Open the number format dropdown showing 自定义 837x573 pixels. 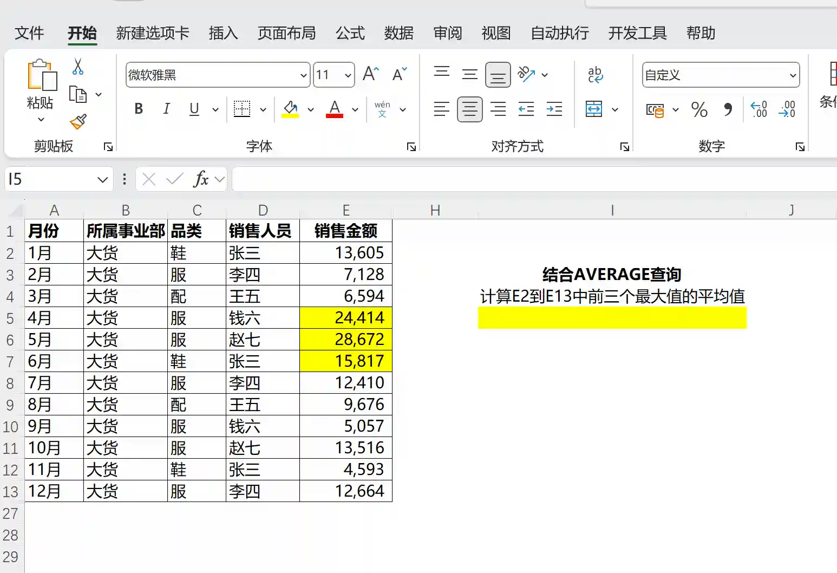tap(793, 75)
